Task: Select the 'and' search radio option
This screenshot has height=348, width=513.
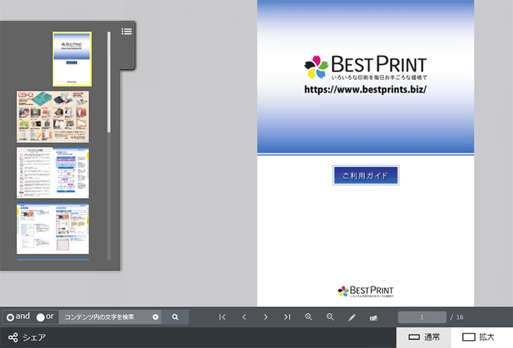Action: coord(10,317)
